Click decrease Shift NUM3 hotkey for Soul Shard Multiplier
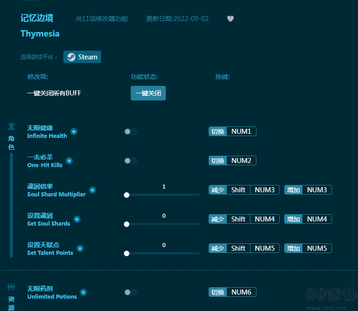 coord(244,190)
